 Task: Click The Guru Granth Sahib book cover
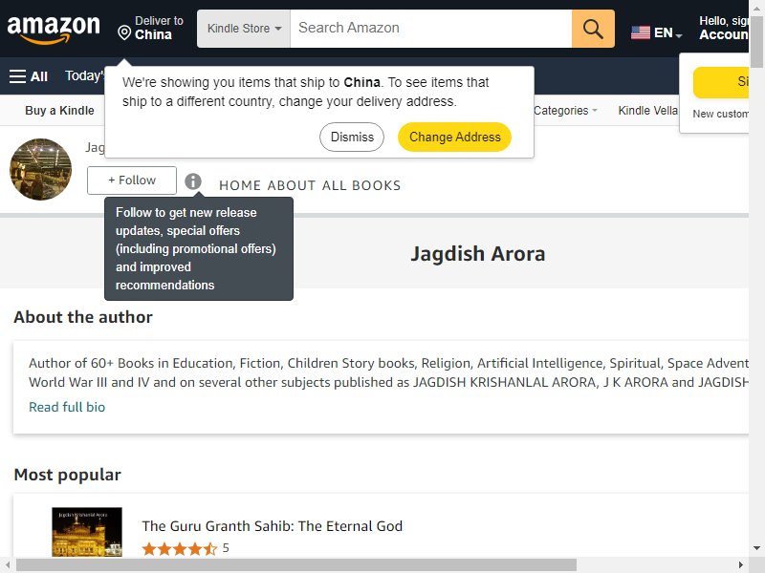click(x=87, y=532)
